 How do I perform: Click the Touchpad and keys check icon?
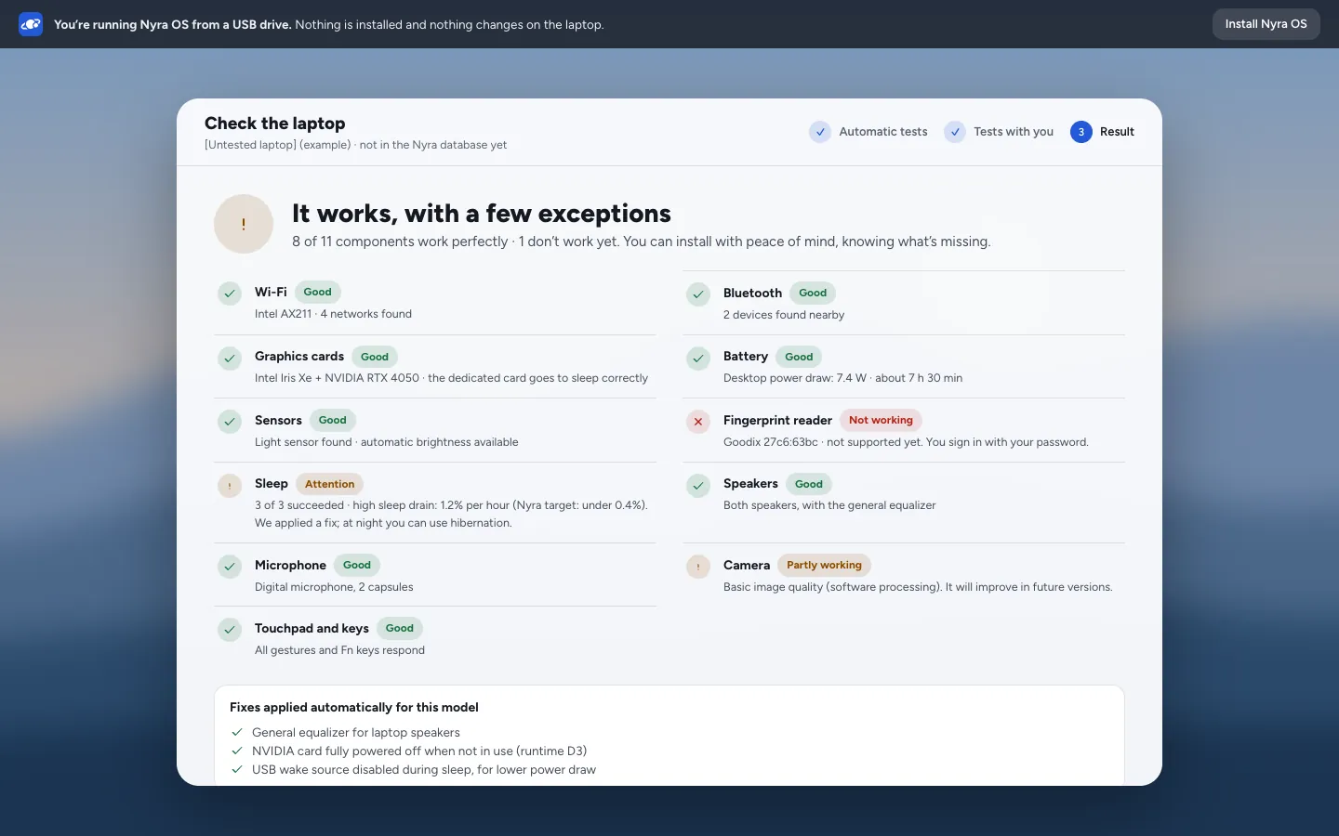(230, 630)
